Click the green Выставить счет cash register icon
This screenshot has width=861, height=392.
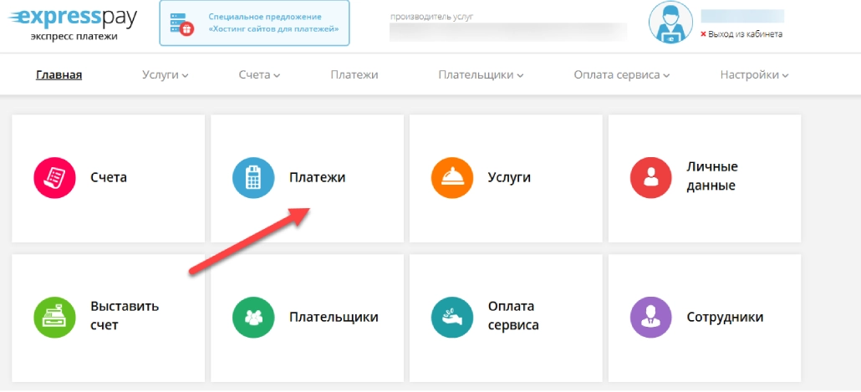tap(54, 317)
